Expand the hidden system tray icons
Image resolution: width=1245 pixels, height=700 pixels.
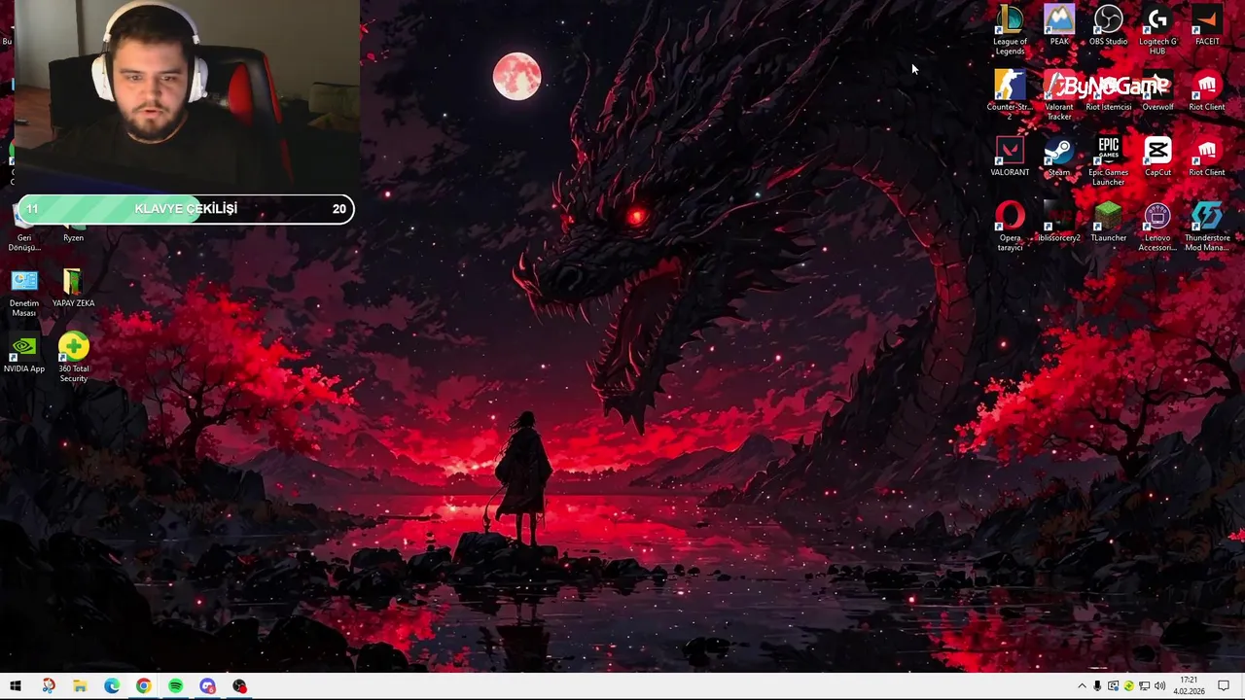[x=1082, y=686]
